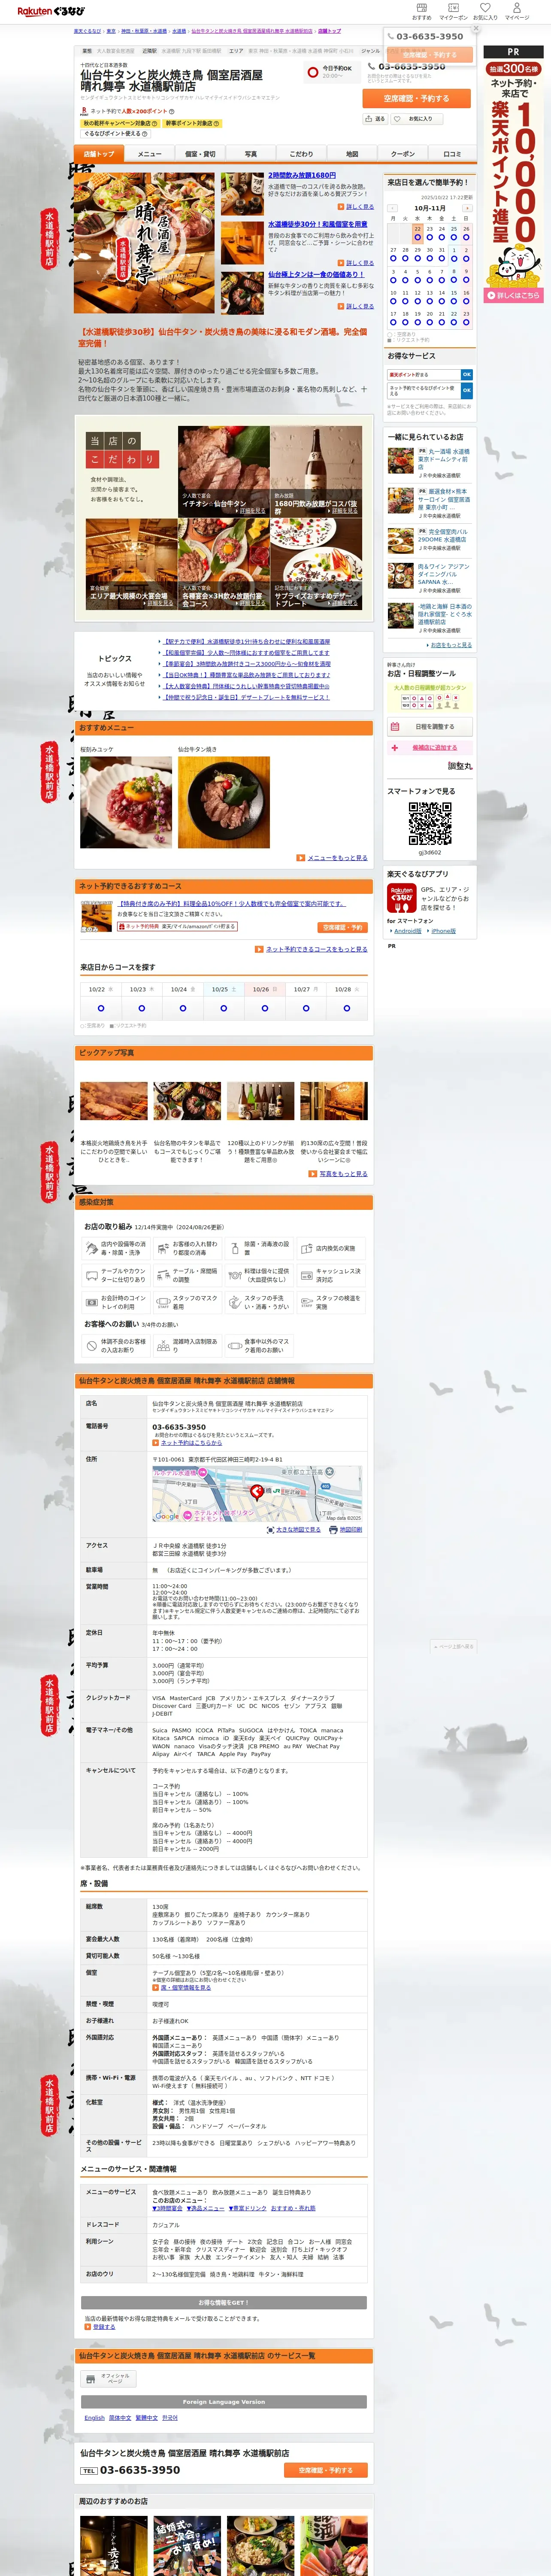
Task: Open the 仙台牛タン焼き dish photo
Action: tap(224, 802)
